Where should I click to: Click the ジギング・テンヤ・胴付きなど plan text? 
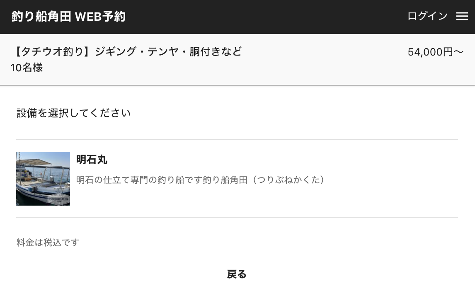[168, 52]
